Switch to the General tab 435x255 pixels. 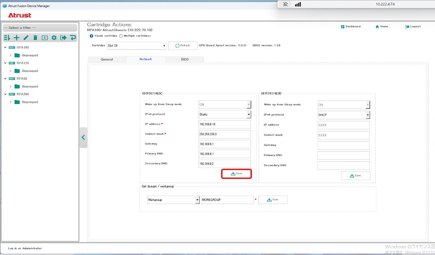107,59
